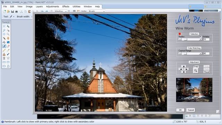Click the Cut scissors toolbar icon
Image resolution: width=222 pixels, height=125 pixels.
tap(22, 11)
